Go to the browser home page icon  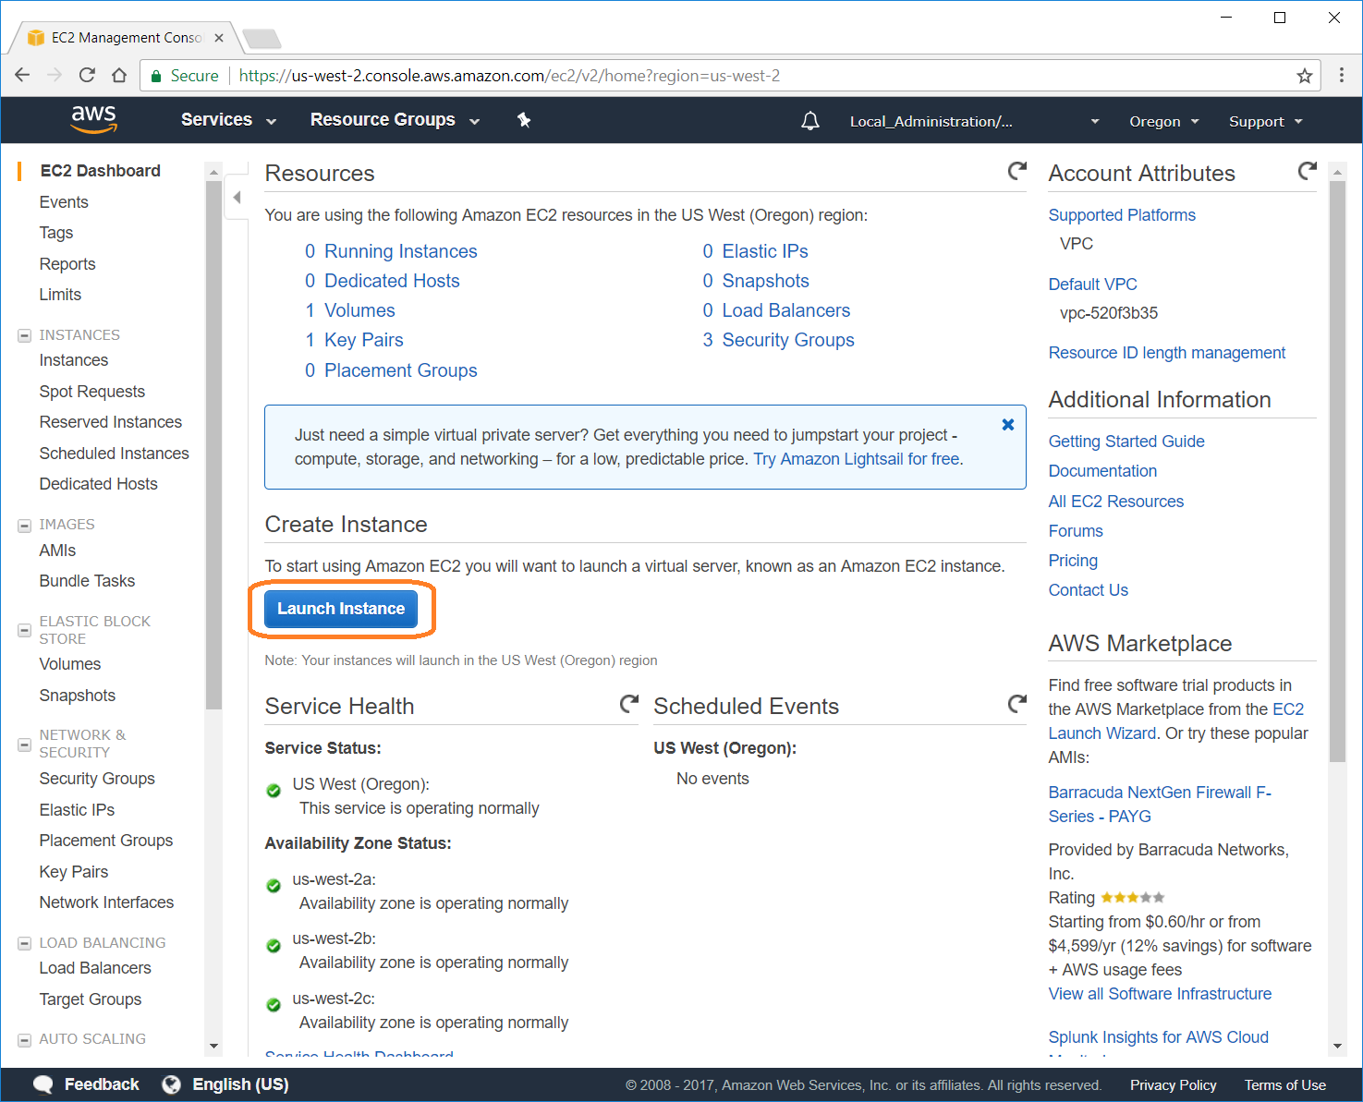[119, 76]
